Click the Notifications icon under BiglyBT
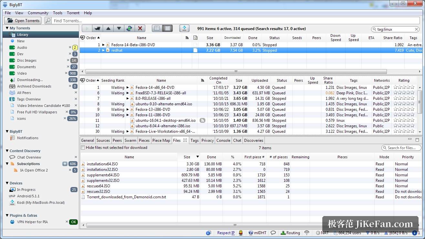Image resolution: width=425 pixels, height=239 pixels. [x=12, y=138]
